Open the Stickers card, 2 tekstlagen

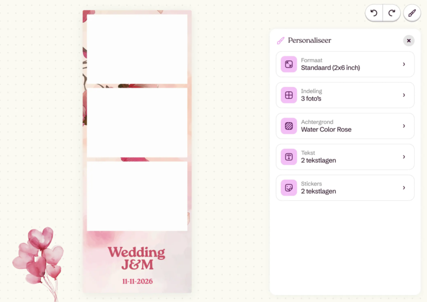click(345, 188)
